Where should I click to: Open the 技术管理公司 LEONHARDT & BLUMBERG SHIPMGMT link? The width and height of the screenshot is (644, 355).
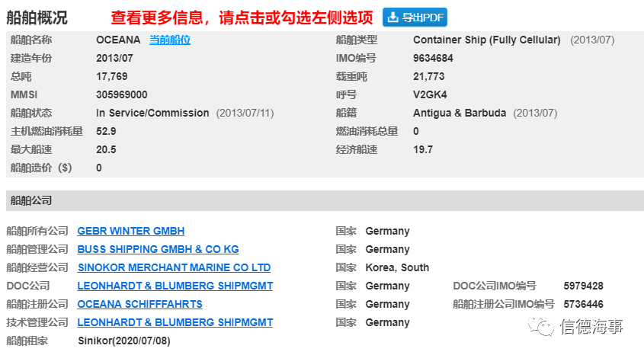(x=175, y=322)
